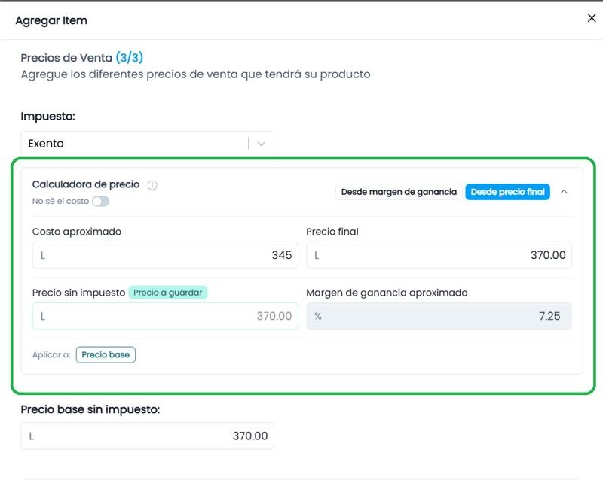Focus the Costo aproximado input field

pos(165,255)
